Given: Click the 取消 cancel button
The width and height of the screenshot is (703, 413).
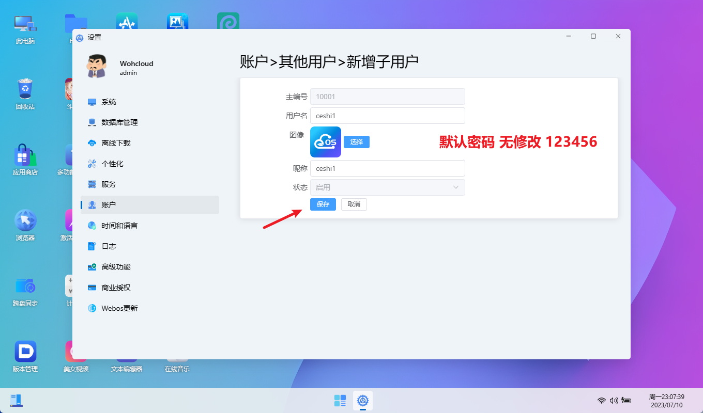Looking at the screenshot, I should [354, 204].
